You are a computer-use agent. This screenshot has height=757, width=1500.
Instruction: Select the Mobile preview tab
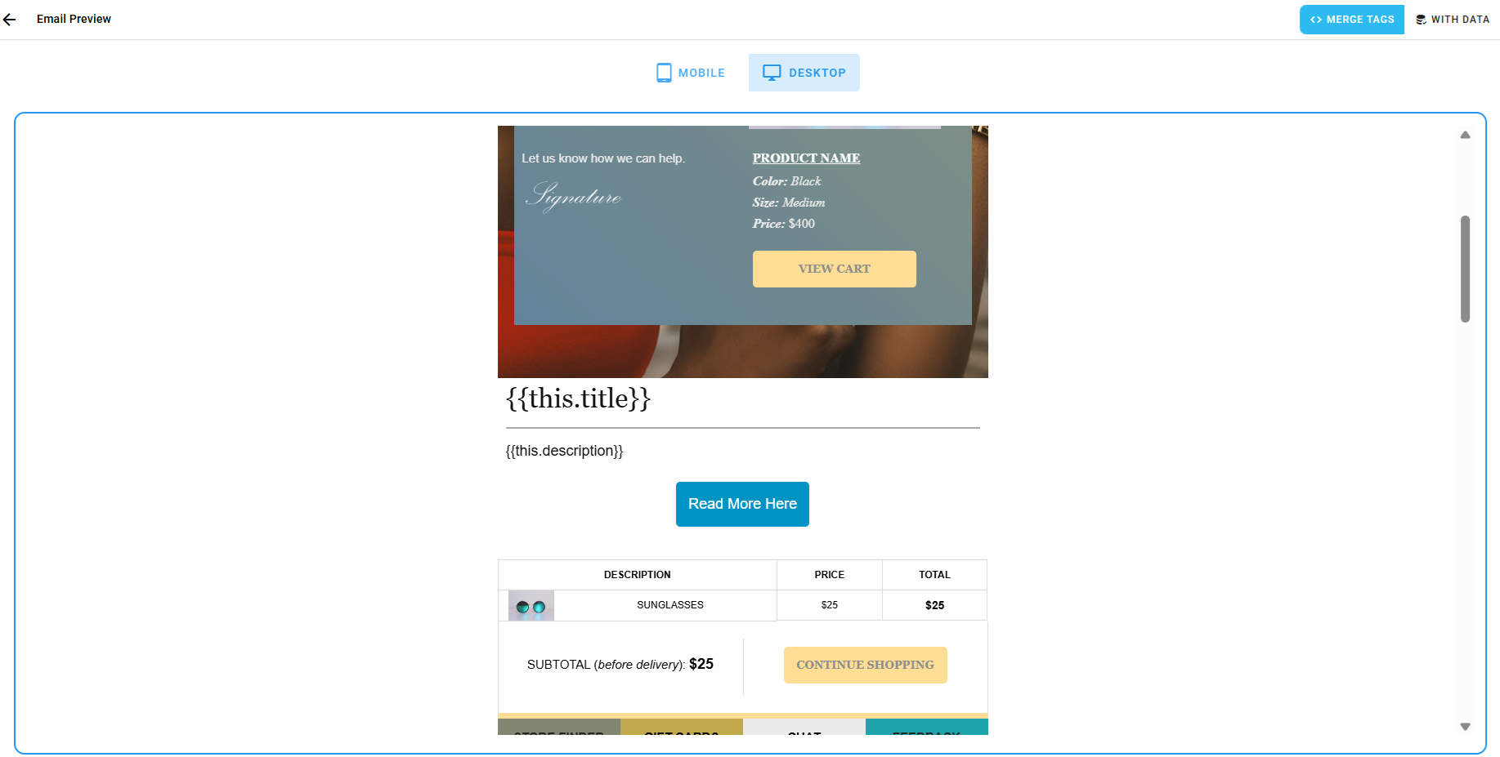click(x=691, y=73)
